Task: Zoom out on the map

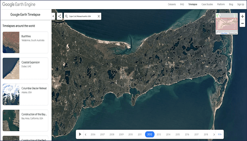Action: coord(242,24)
